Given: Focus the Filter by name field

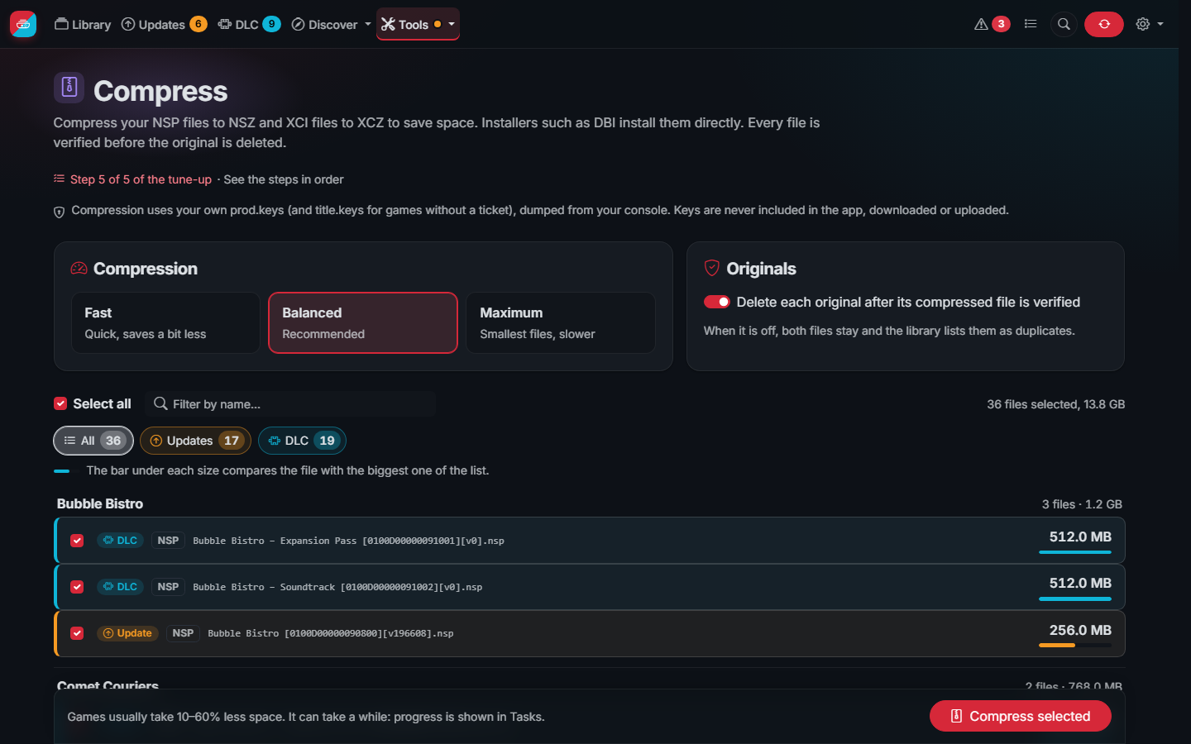Looking at the screenshot, I should (290, 403).
